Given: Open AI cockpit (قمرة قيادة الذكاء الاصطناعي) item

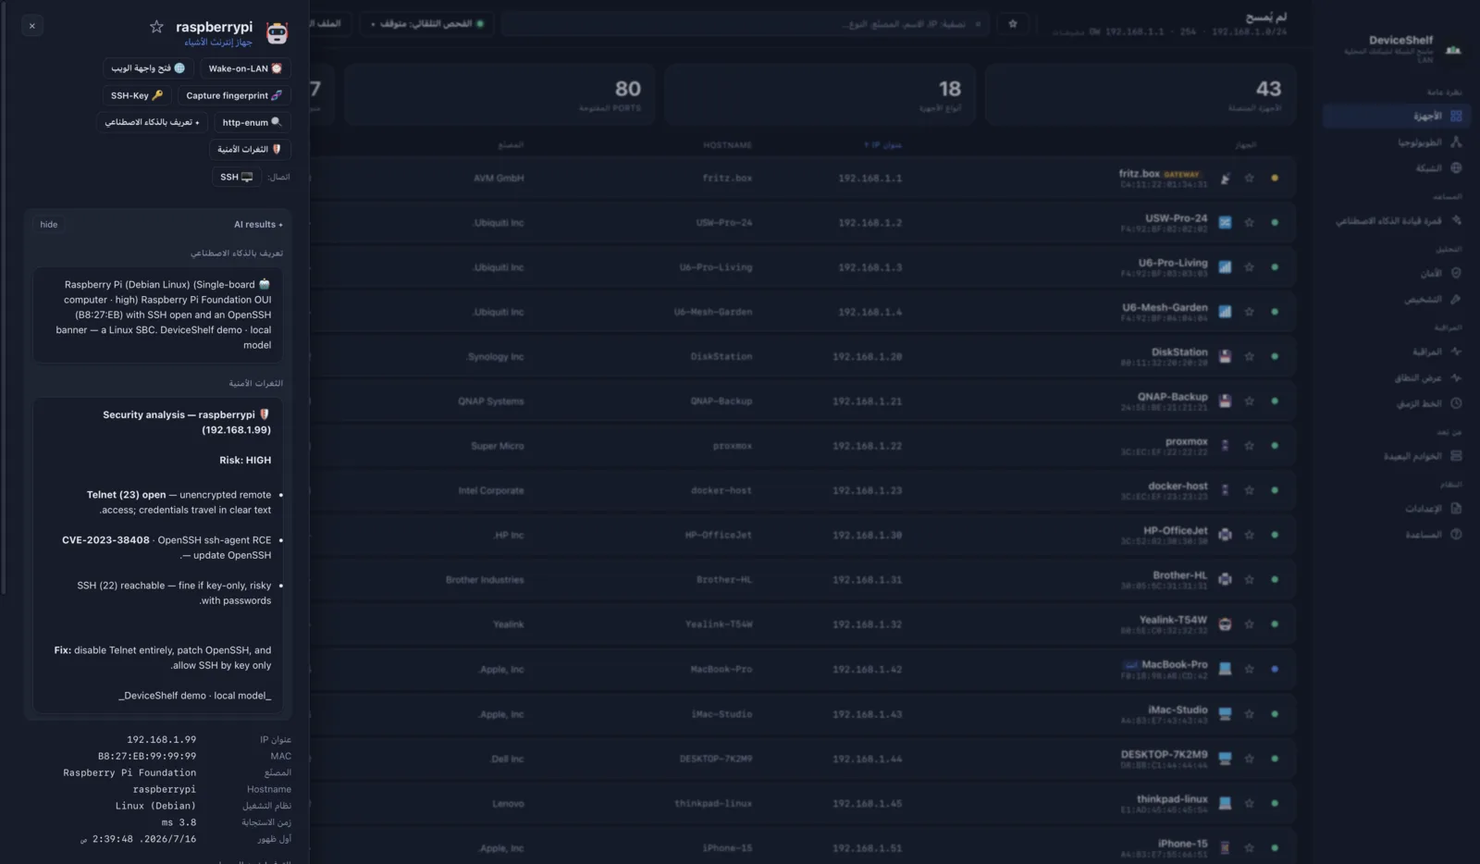Looking at the screenshot, I should 1398,221.
